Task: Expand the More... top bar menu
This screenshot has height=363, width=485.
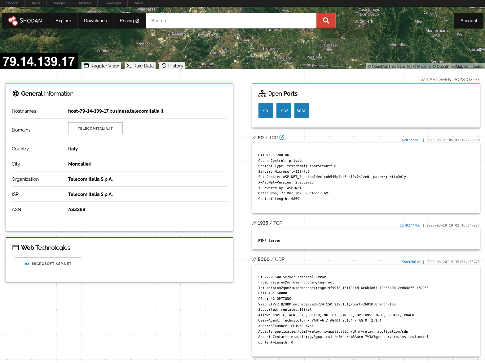Action: [139, 3]
